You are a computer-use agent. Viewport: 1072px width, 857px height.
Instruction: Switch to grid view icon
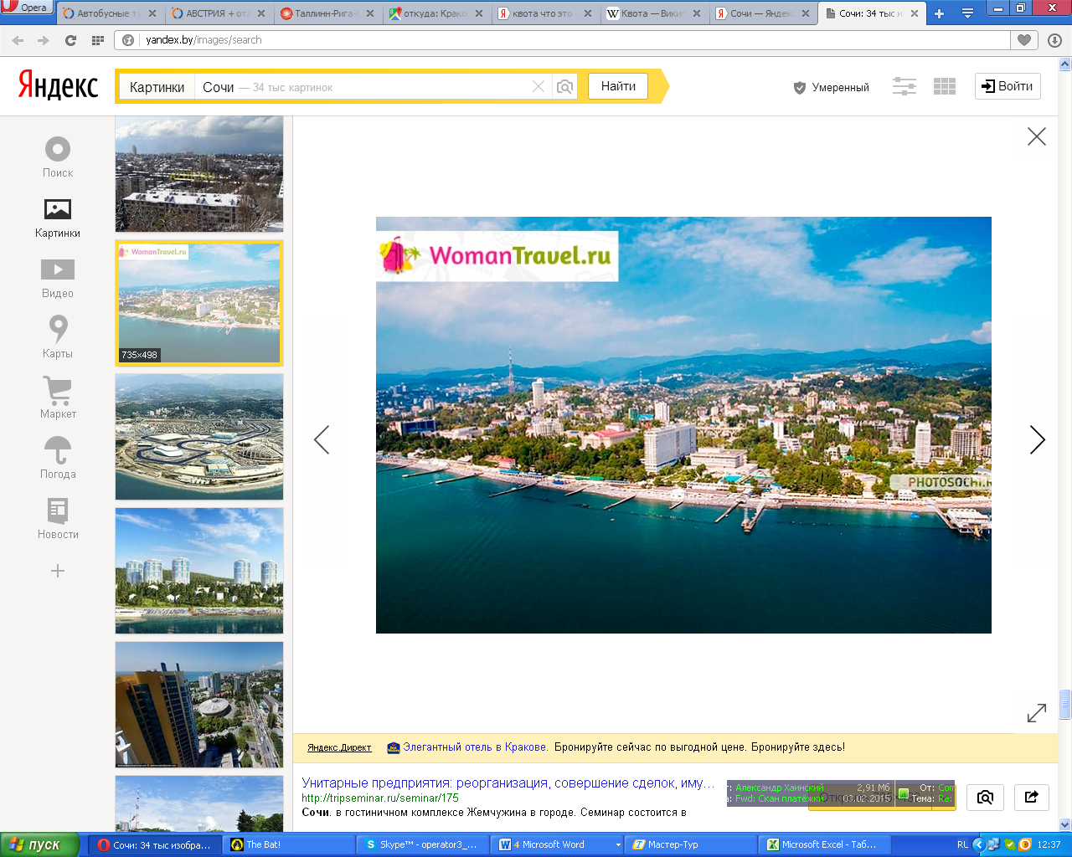point(945,86)
